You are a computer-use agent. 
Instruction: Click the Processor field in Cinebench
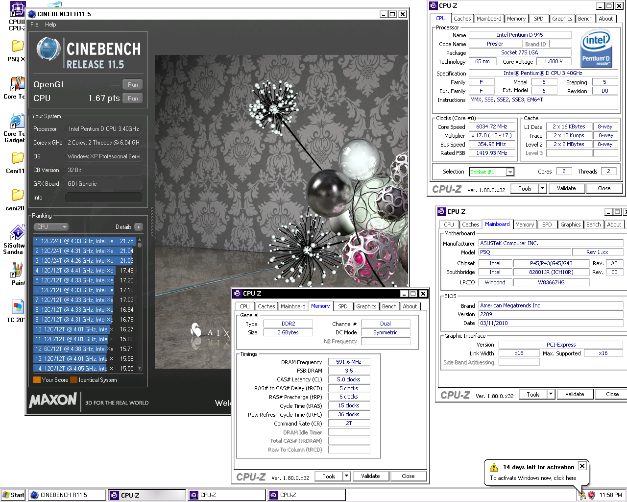point(103,129)
